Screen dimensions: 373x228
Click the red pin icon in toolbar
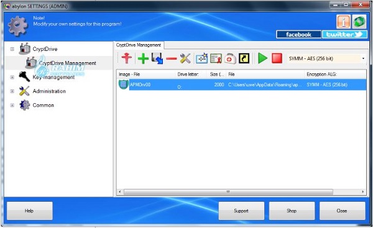point(127,58)
